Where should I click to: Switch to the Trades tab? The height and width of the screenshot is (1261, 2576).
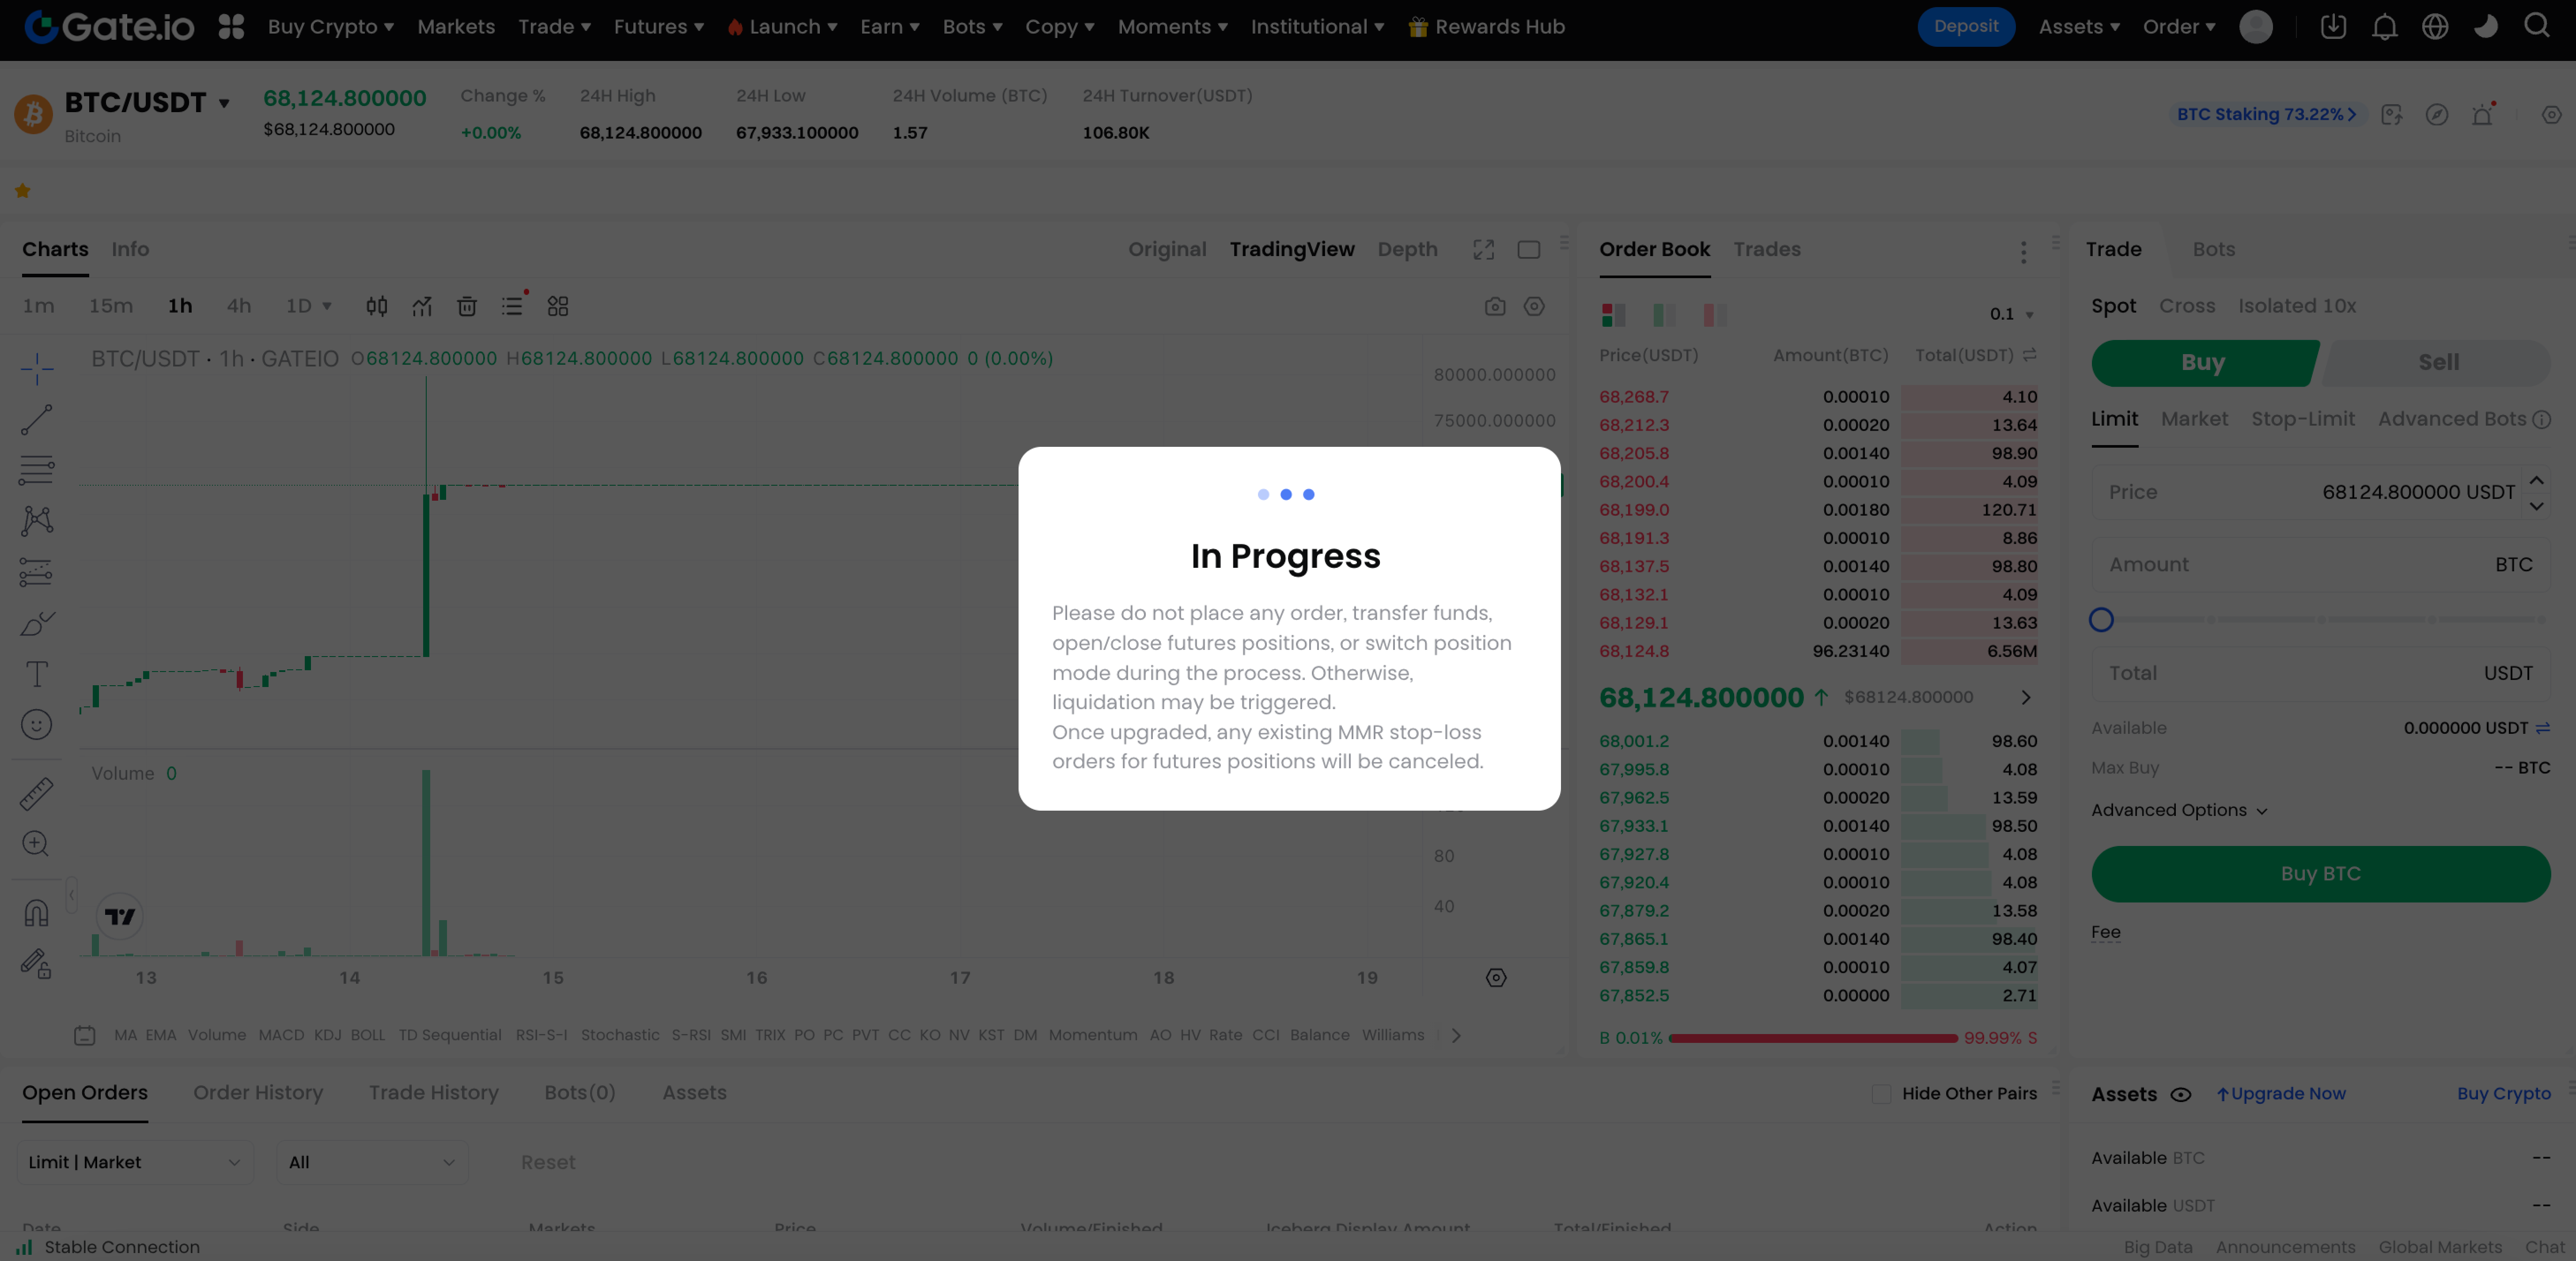tap(1766, 249)
